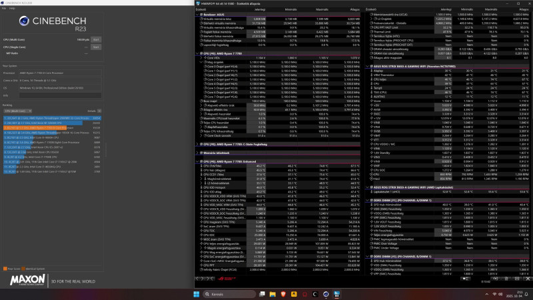Select the orange Ryzen 7 7700 ranking row
This screenshot has width=533, height=300.
53,127
